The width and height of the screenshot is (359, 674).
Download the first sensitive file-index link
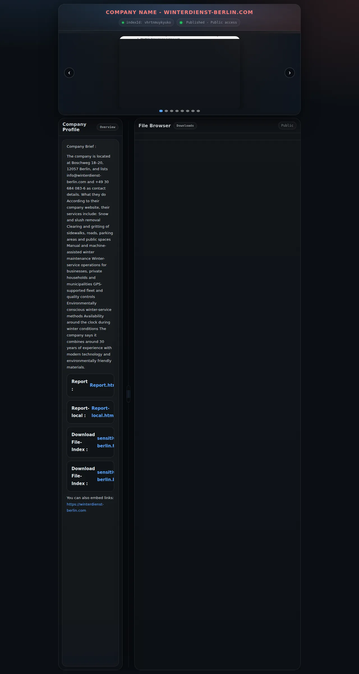click(x=105, y=442)
